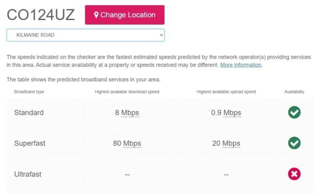The image size is (320, 194).
Task: Click Mbps abbreviation in Standard upload speed
Action: pos(232,113)
